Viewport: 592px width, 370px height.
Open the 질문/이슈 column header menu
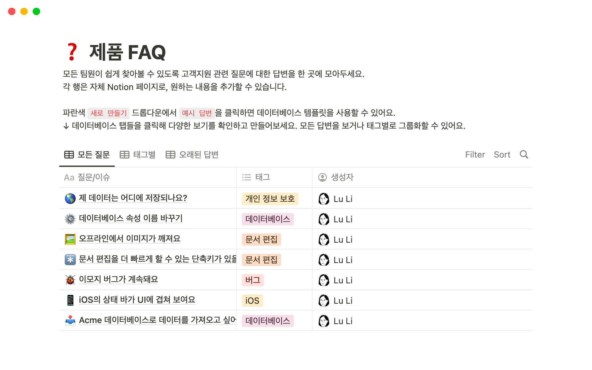(x=94, y=177)
